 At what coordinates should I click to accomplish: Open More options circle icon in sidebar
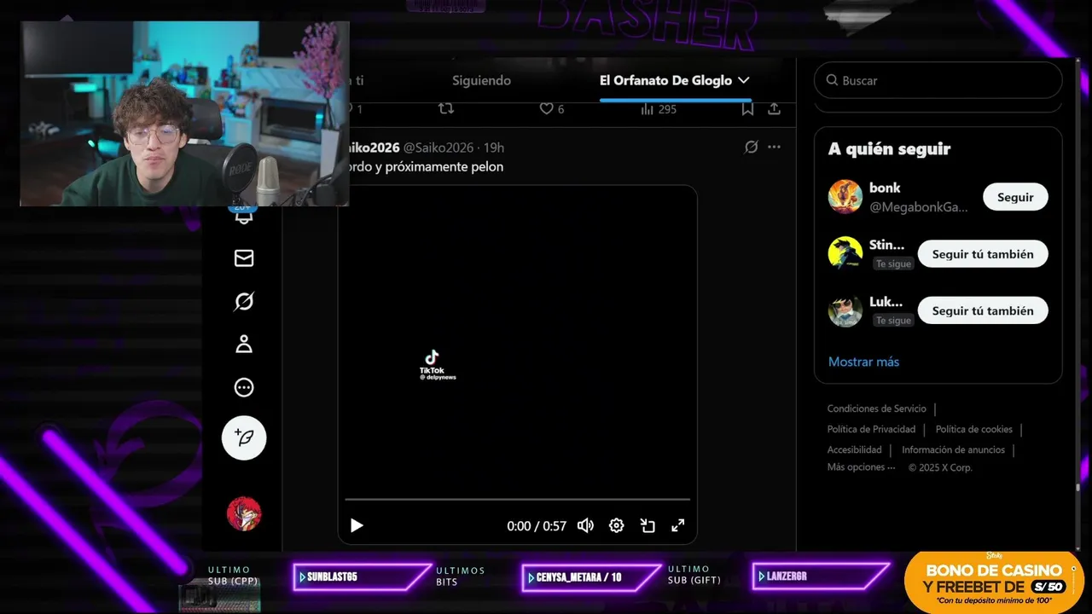click(244, 387)
